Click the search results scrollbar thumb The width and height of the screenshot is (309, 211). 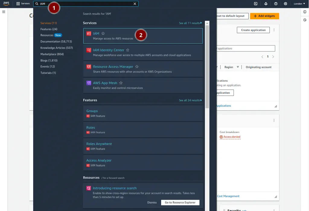coord(207,67)
